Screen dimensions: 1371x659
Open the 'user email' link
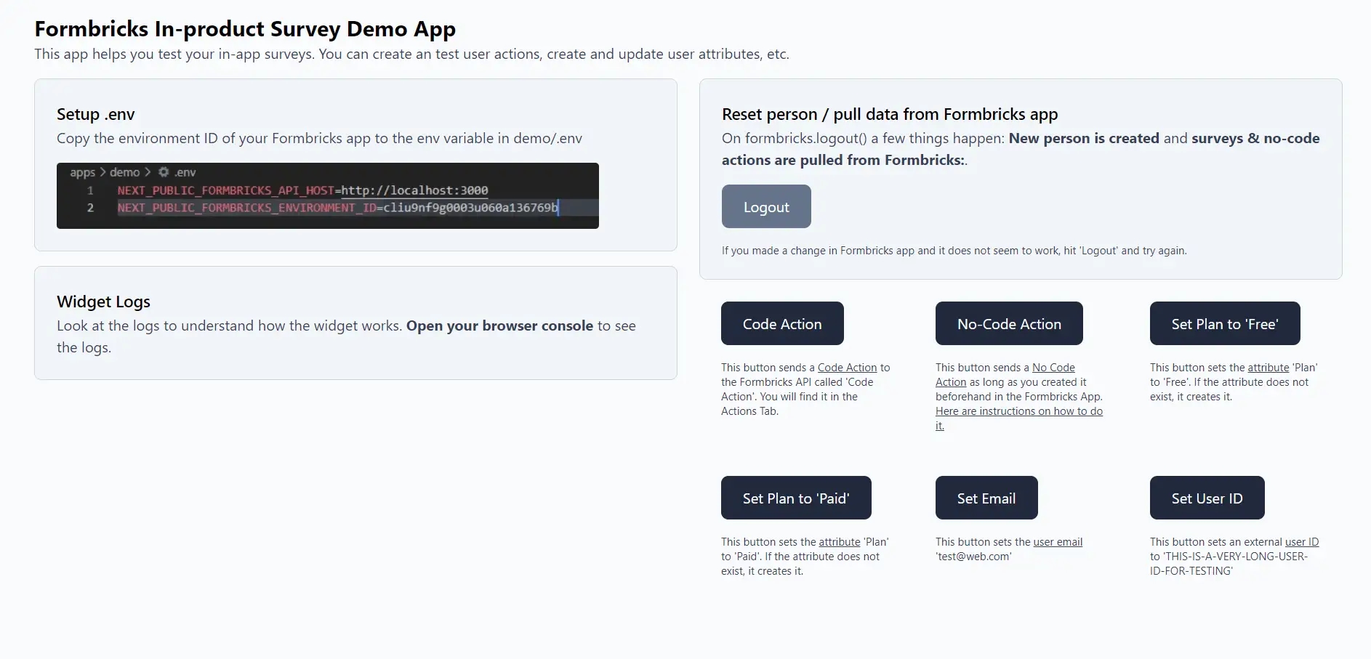click(x=1058, y=542)
